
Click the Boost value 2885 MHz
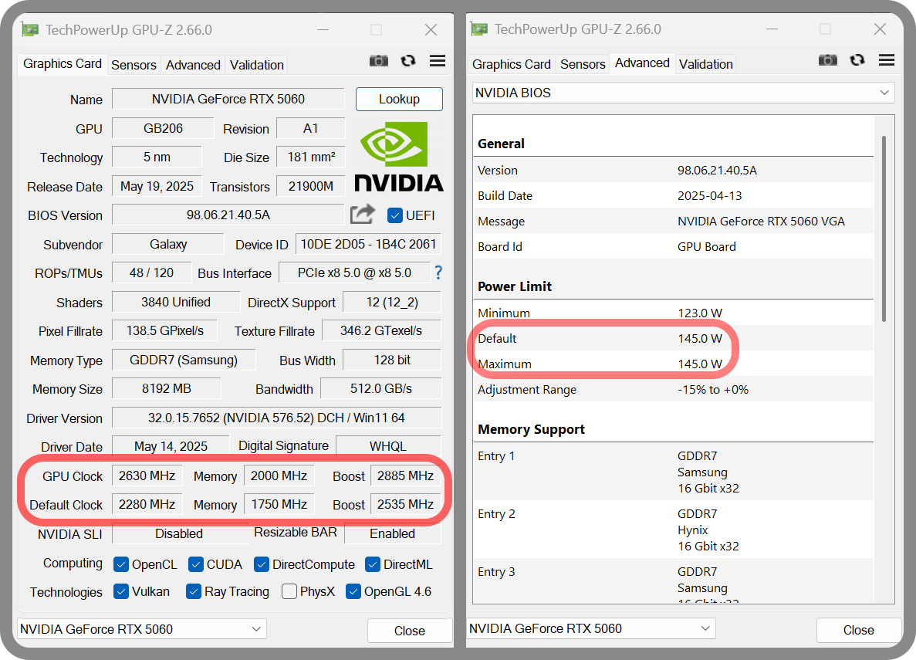[x=405, y=476]
